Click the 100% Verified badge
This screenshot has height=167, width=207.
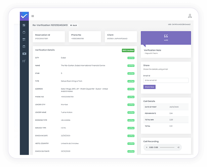(128, 51)
